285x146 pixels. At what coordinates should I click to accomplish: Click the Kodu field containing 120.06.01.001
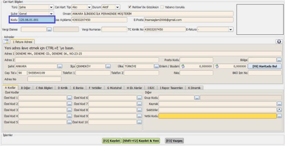point(36,20)
